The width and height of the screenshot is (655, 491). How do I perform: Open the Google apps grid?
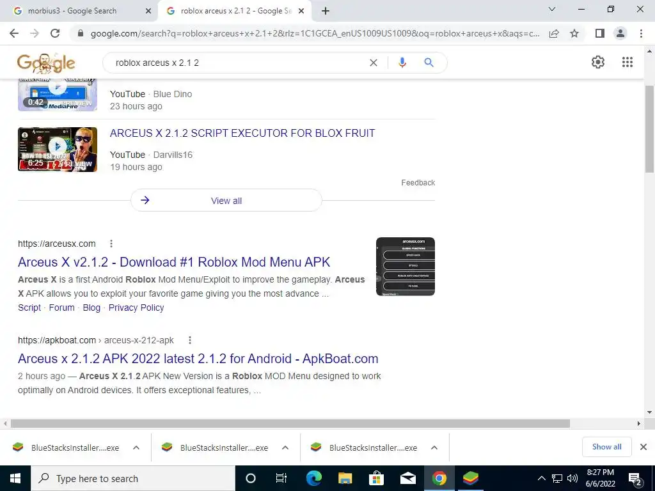click(627, 62)
